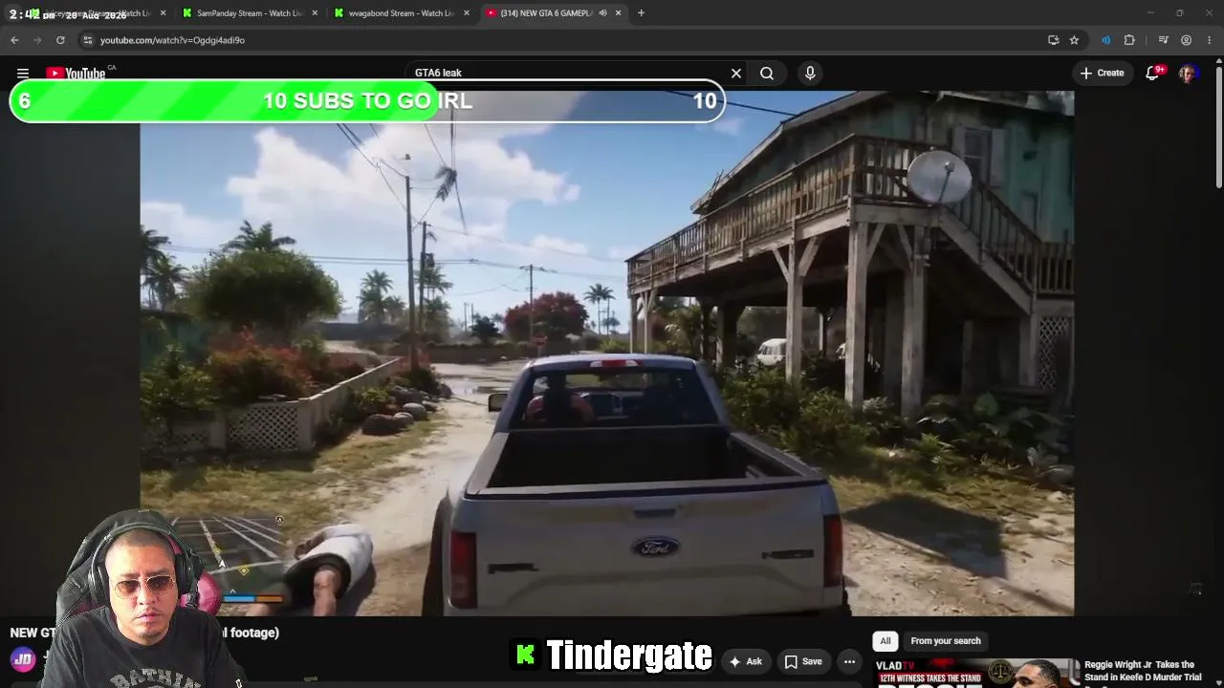Screen dimensions: 1224x688
Task: Open the Chrome profile icon
Action: [x=1186, y=40]
